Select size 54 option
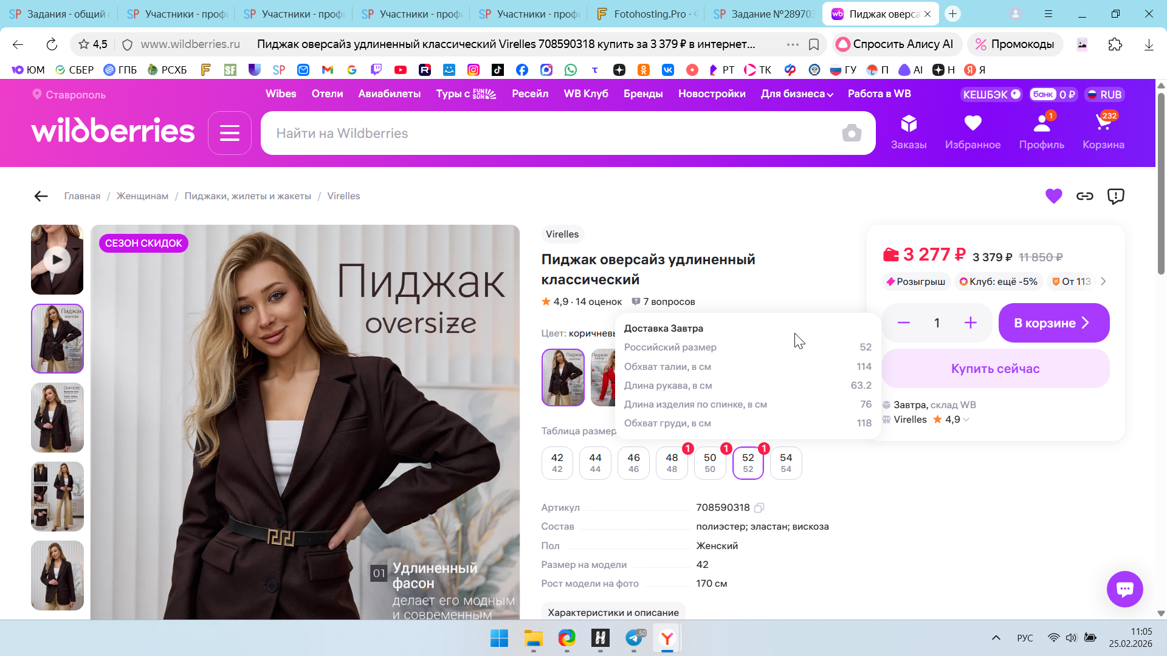 (x=785, y=463)
